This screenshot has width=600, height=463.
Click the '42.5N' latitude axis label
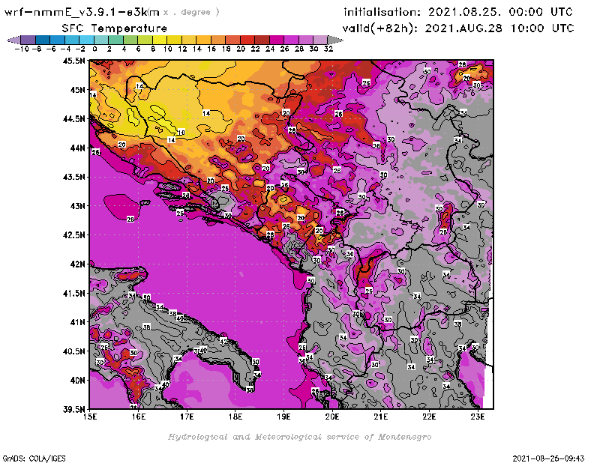point(73,235)
